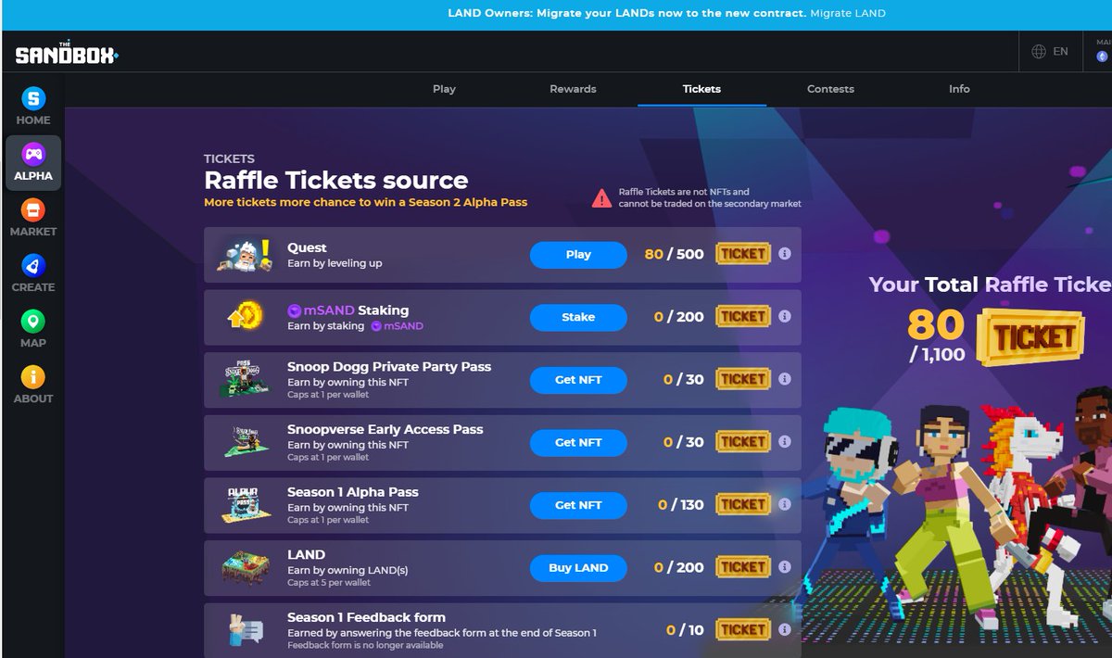Screen dimensions: 1112x658
Task: Open the Home sidebar item
Action: point(33,108)
